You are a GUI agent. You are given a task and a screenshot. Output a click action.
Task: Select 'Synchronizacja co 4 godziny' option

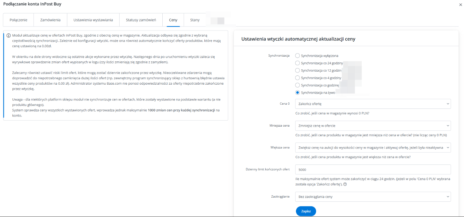tap(298, 78)
